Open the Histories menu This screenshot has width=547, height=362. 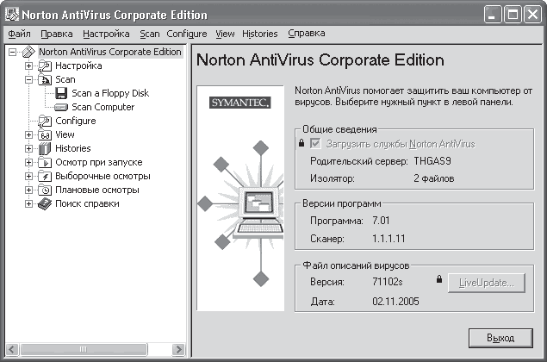coord(260,34)
